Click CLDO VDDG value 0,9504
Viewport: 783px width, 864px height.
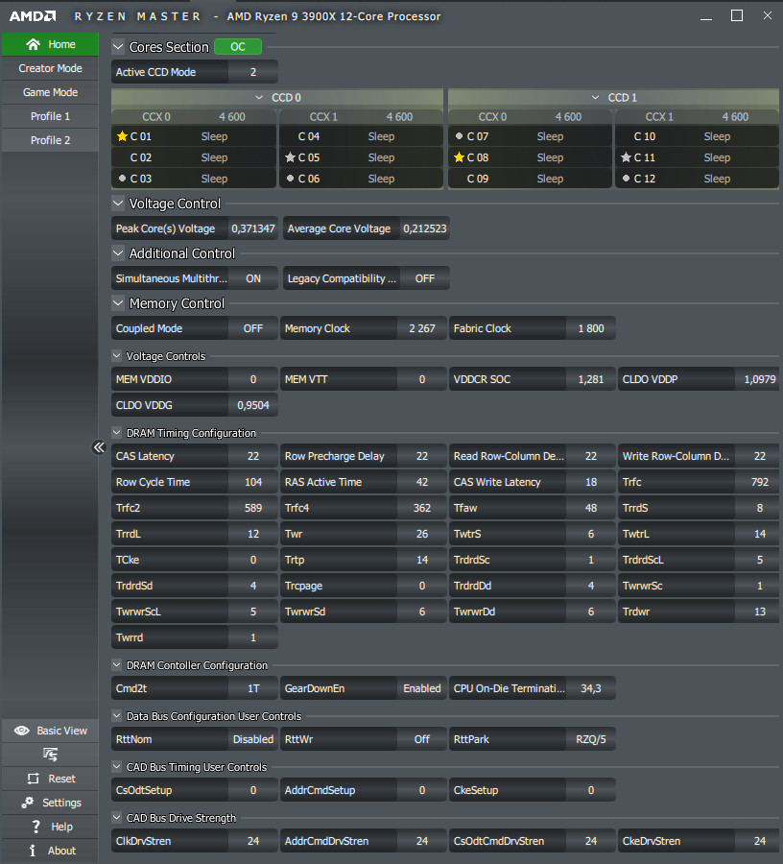[x=253, y=405]
